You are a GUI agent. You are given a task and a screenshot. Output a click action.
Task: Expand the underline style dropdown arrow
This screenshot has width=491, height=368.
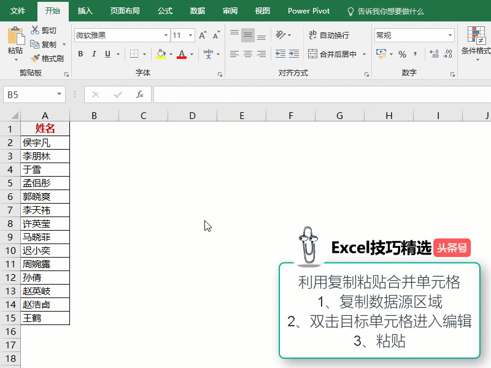(x=118, y=54)
